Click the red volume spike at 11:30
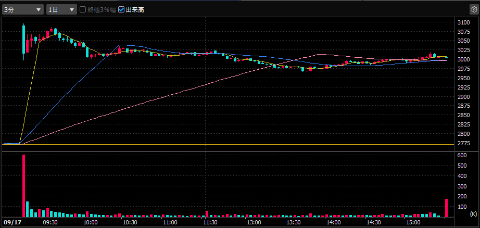The width and height of the screenshot is (480, 228). (207, 213)
